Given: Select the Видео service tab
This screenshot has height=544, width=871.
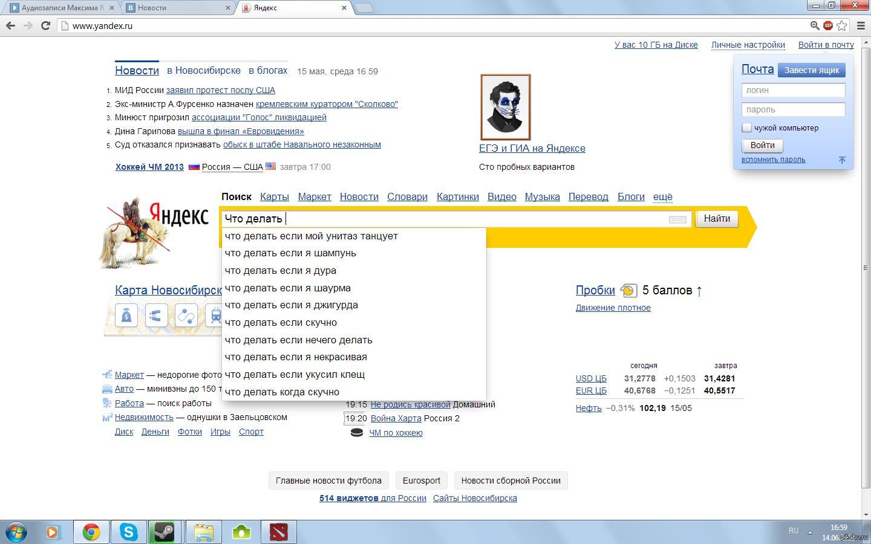Looking at the screenshot, I should click(x=502, y=196).
